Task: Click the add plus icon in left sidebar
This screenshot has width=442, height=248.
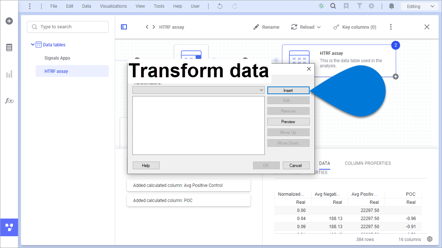Action: point(9,21)
